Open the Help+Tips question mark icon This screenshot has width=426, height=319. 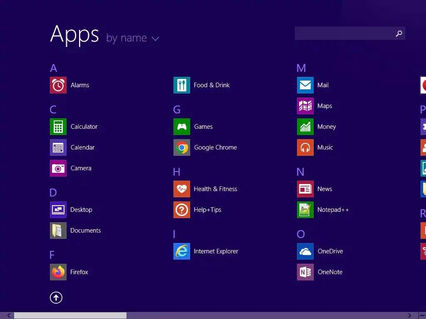coord(182,210)
